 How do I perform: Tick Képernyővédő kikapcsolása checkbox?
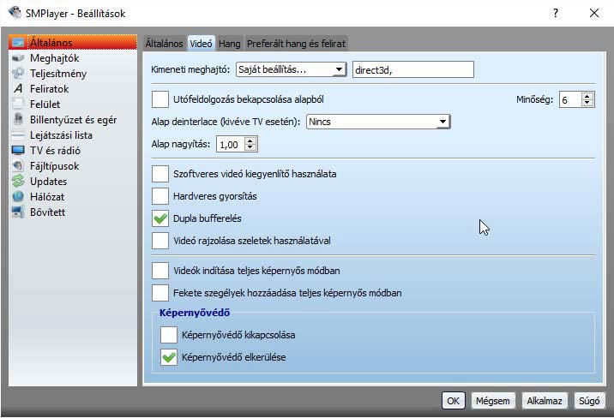(169, 335)
